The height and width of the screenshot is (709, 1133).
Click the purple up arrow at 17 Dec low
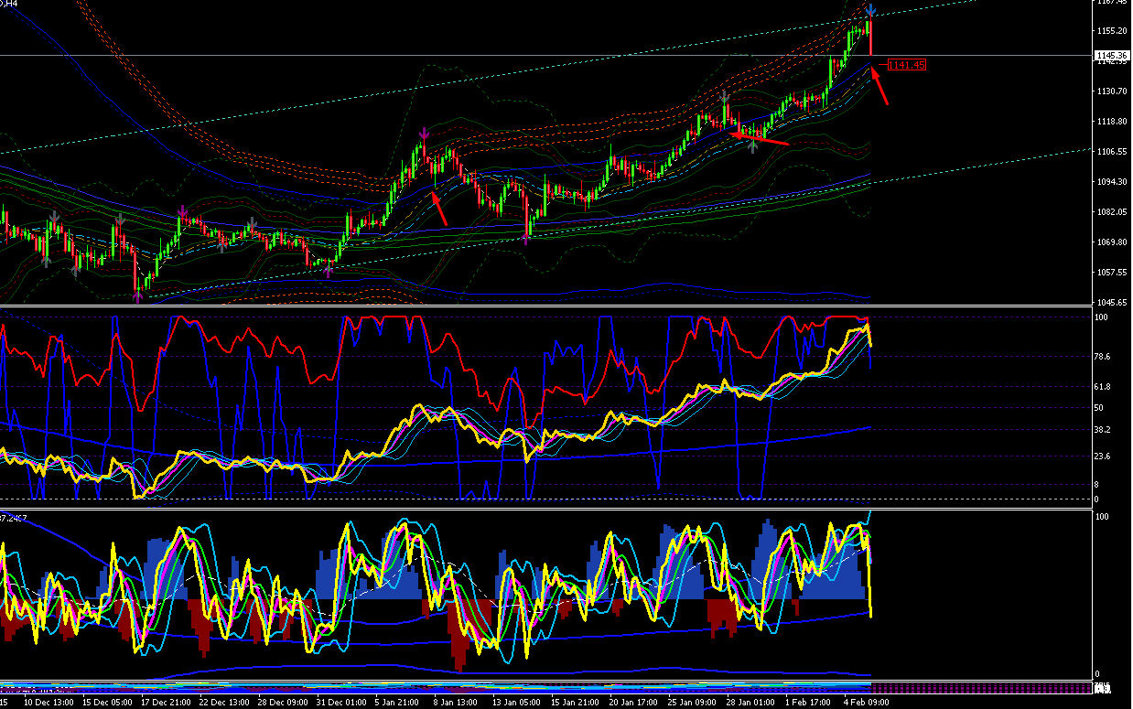tap(137, 295)
